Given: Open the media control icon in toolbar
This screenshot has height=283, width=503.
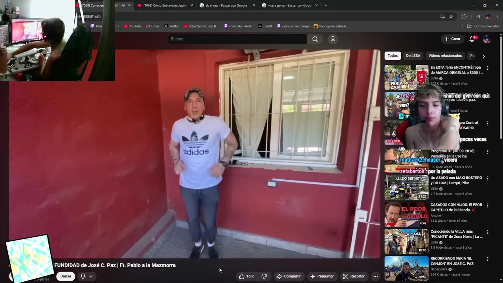Looking at the screenshot, I should (x=478, y=17).
